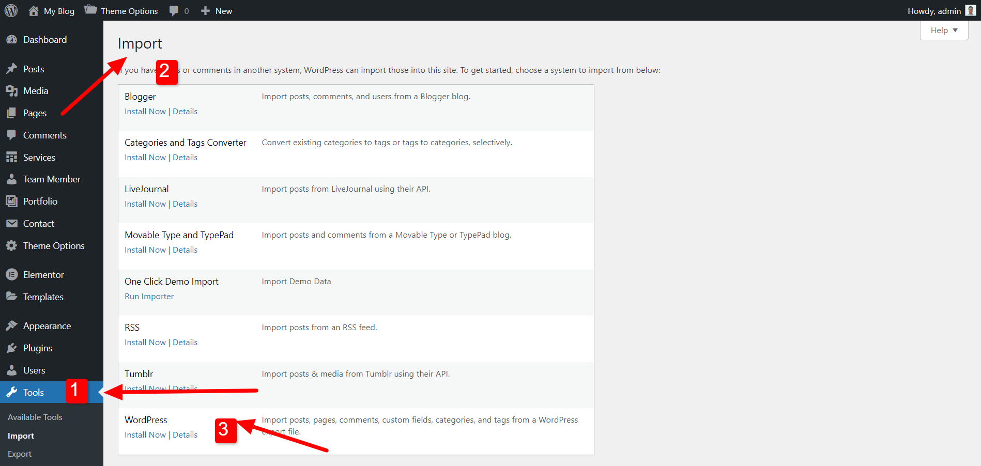Click the Elementor sidebar icon

(11, 275)
